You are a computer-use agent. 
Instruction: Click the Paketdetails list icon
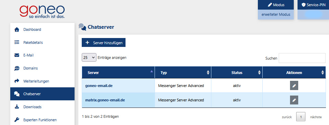pos(17,42)
